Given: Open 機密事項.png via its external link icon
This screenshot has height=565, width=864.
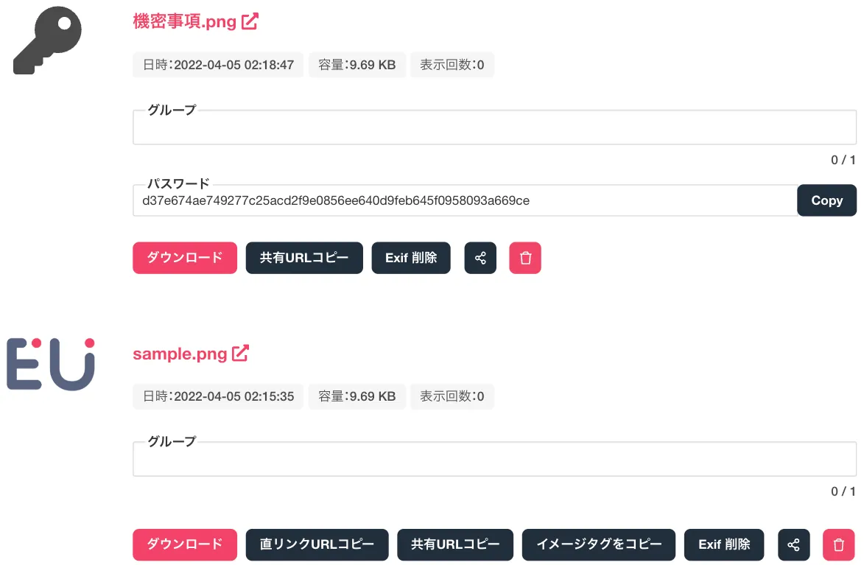Looking at the screenshot, I should click(249, 21).
